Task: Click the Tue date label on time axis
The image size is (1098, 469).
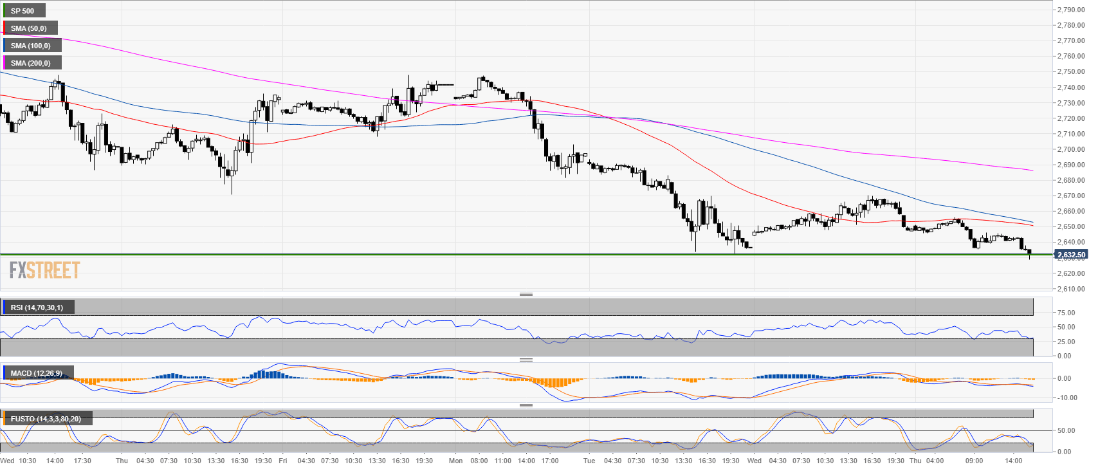Action: pyautogui.click(x=589, y=461)
